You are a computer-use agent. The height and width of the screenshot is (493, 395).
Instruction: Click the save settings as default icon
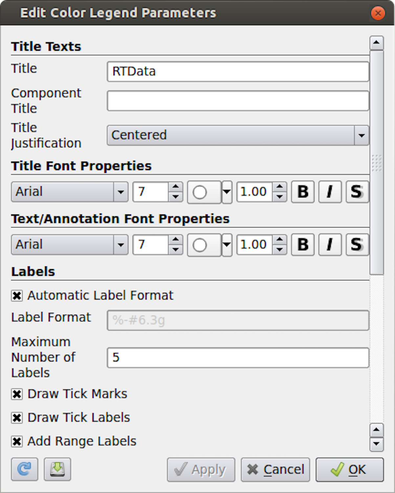(57, 469)
